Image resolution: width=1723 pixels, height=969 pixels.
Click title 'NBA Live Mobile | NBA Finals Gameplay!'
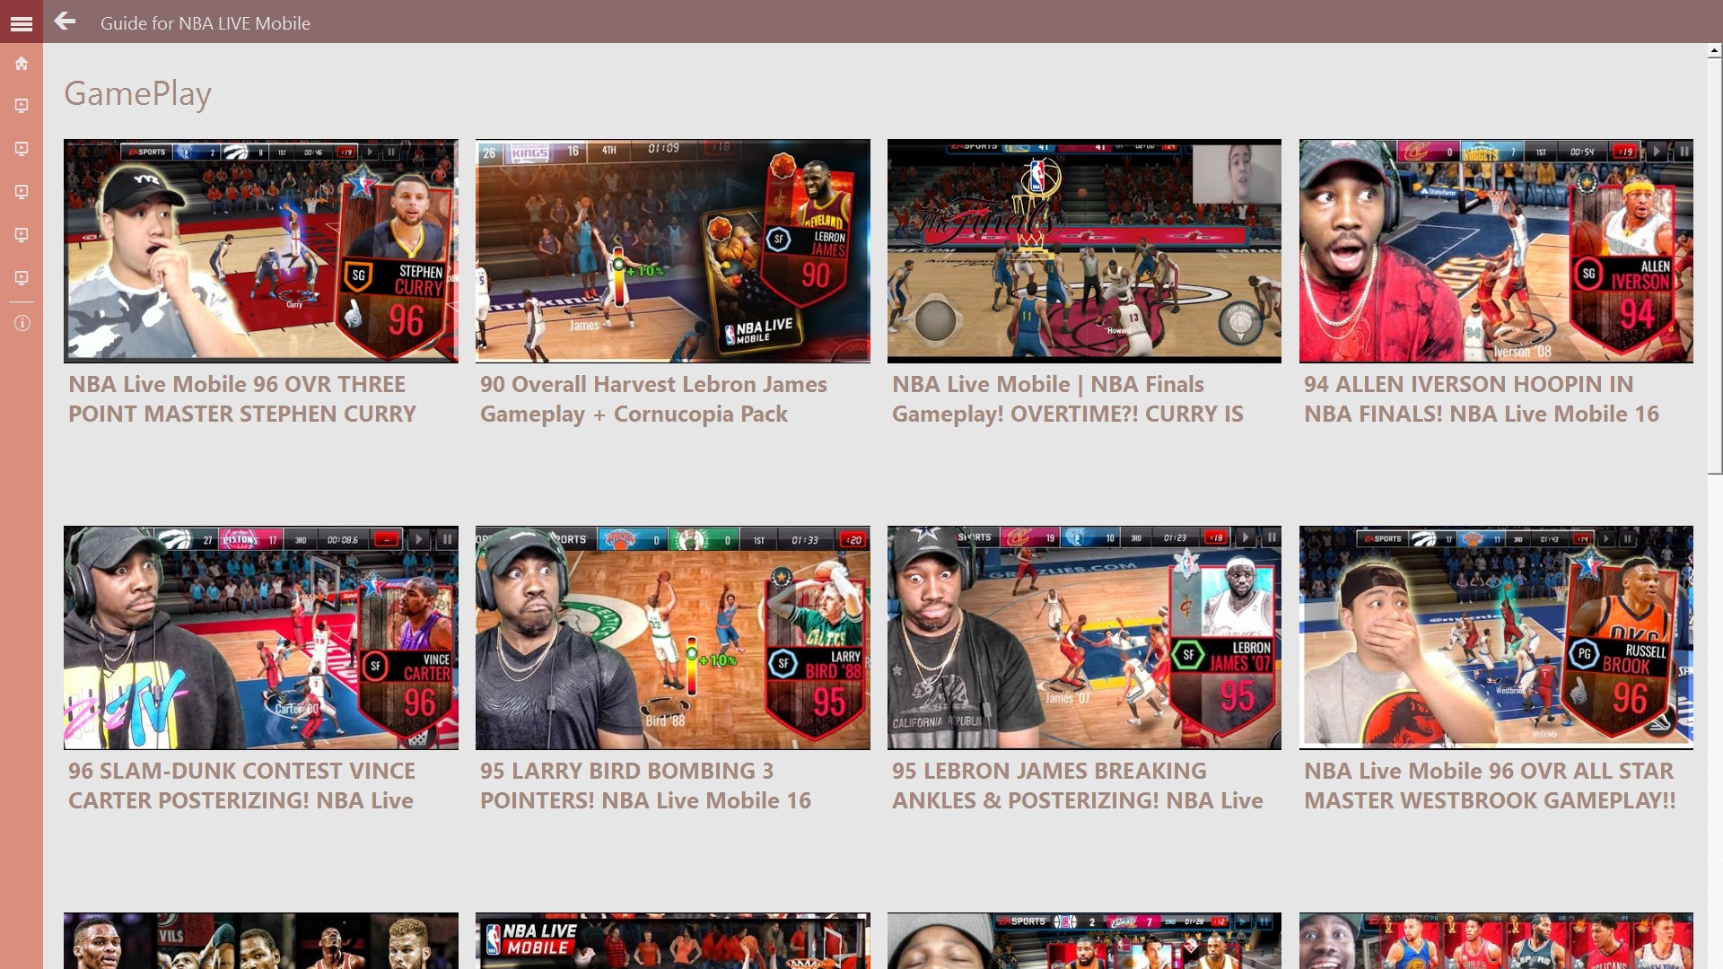coord(1068,399)
